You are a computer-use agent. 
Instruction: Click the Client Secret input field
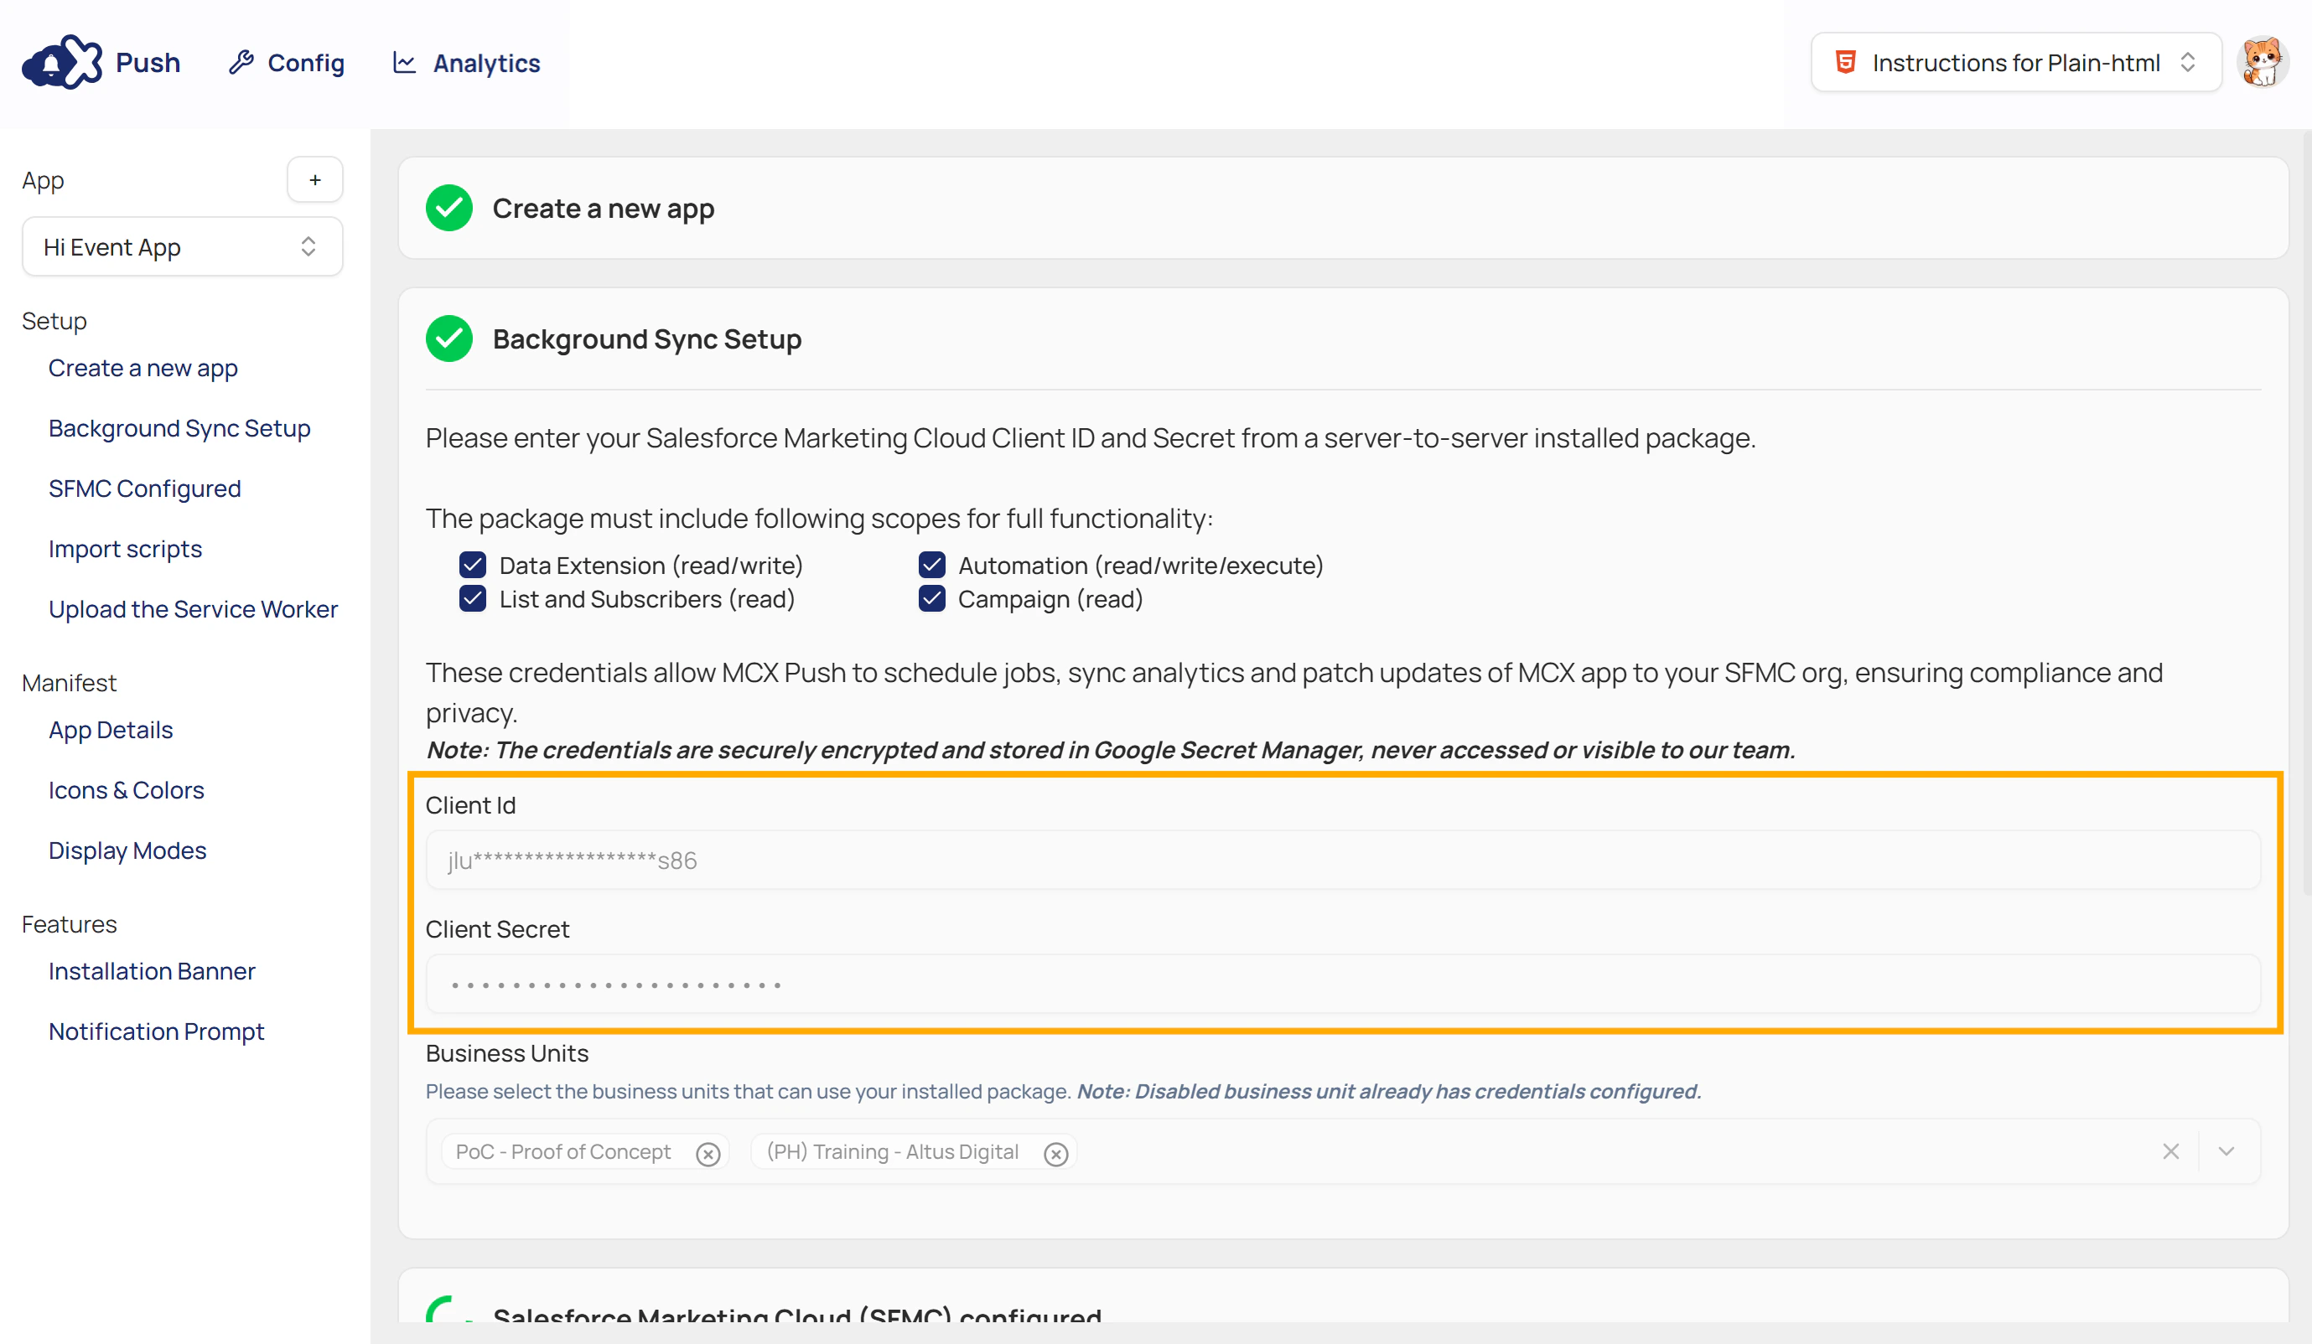point(1343,985)
